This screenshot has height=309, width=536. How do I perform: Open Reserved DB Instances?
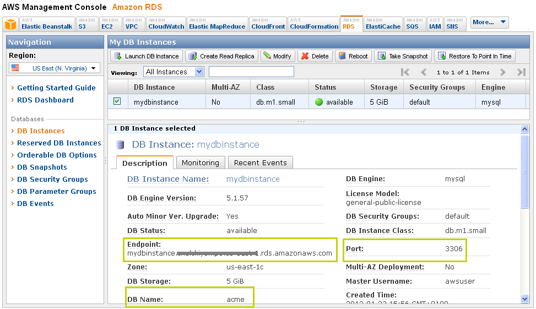[59, 143]
